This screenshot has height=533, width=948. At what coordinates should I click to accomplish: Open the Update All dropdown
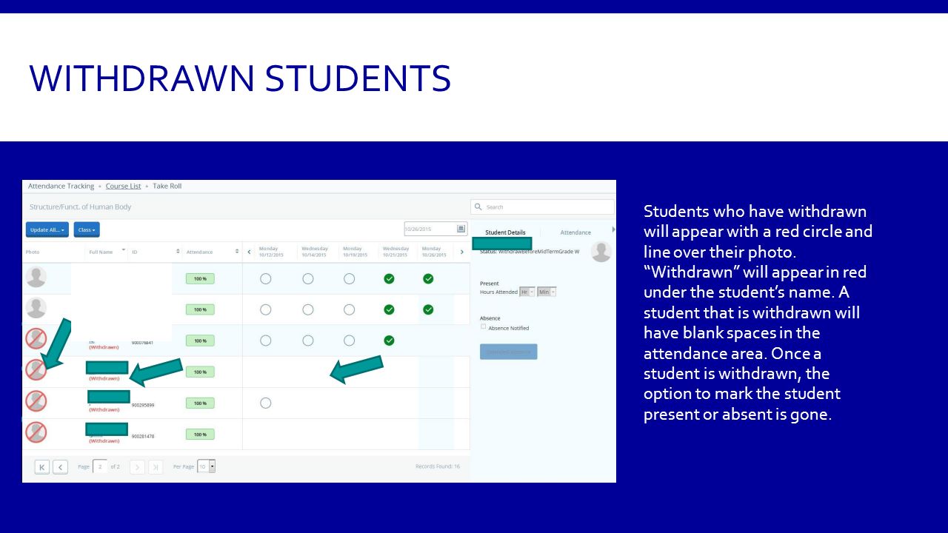(x=47, y=229)
